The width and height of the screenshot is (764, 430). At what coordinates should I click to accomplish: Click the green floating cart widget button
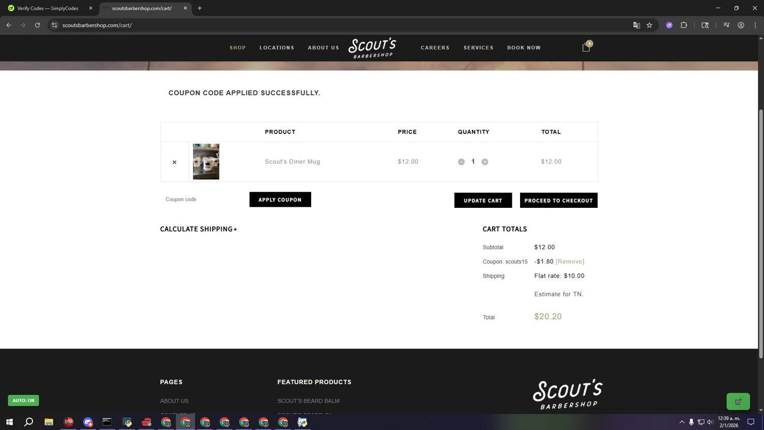tap(738, 401)
